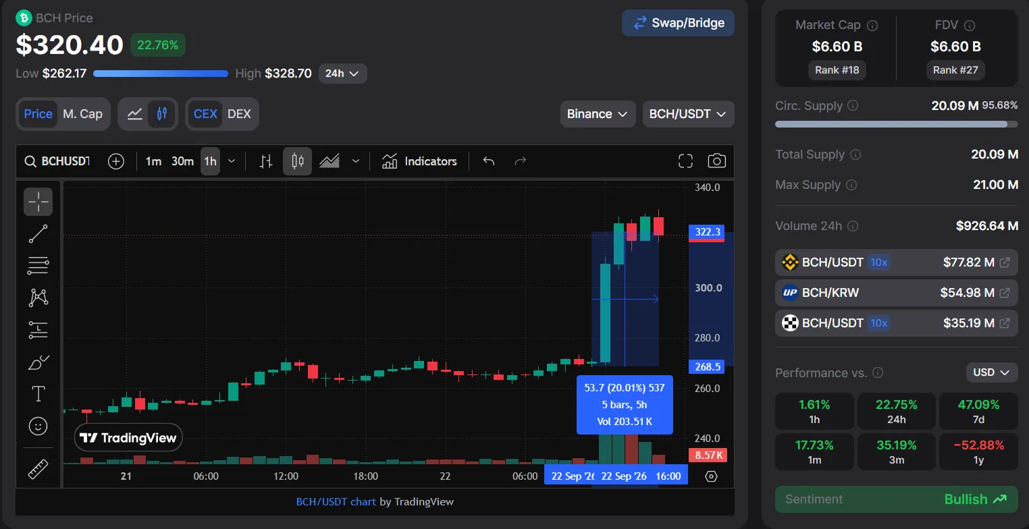This screenshot has height=529, width=1029.
Task: Select the trend line drawing tool
Action: [38, 233]
